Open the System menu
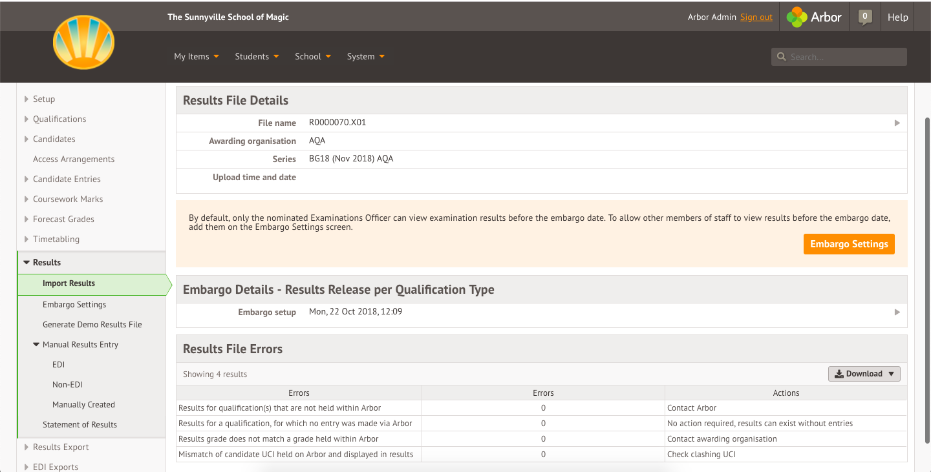Viewport: 931px width, 472px height. pyautogui.click(x=366, y=56)
